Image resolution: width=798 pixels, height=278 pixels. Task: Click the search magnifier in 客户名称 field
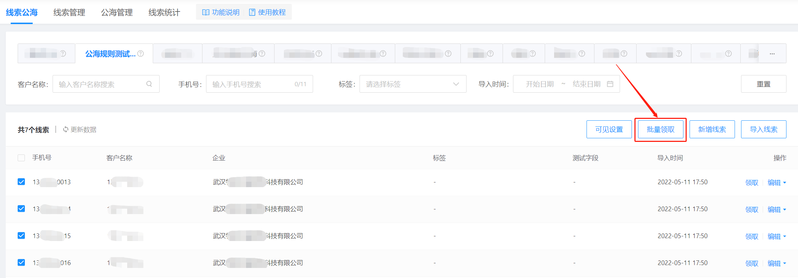149,84
